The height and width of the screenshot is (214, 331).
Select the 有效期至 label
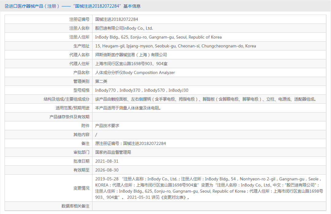click(x=81, y=170)
